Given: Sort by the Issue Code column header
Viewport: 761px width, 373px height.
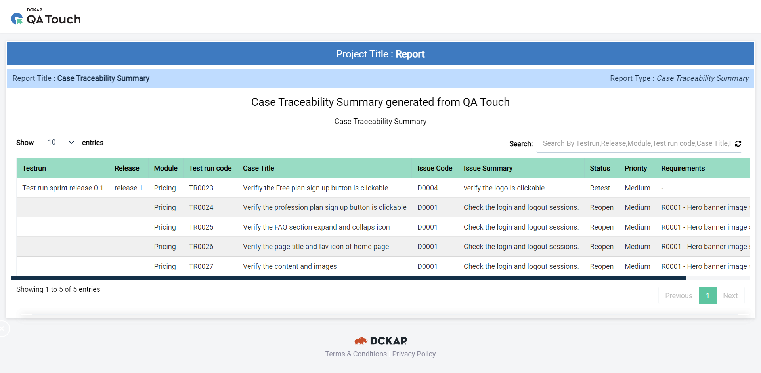Looking at the screenshot, I should click(x=435, y=168).
